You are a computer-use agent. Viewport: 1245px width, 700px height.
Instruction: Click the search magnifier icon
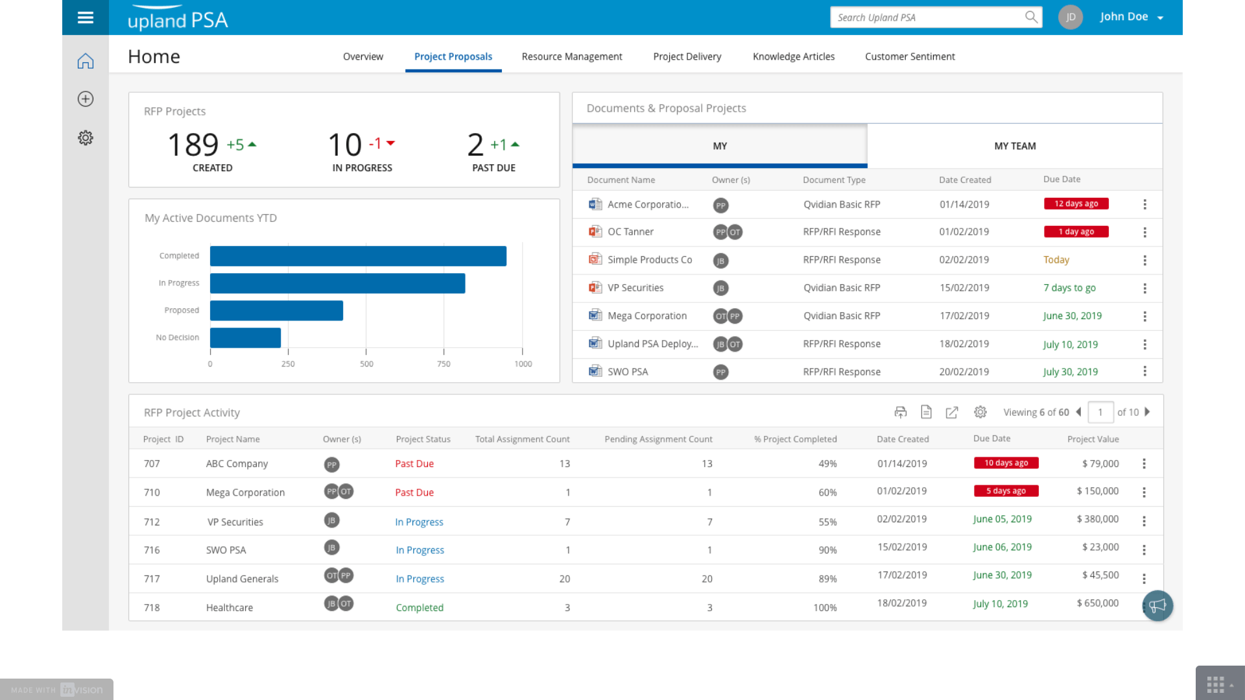pyautogui.click(x=1031, y=17)
